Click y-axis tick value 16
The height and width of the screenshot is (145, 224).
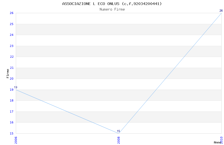coord(12,122)
